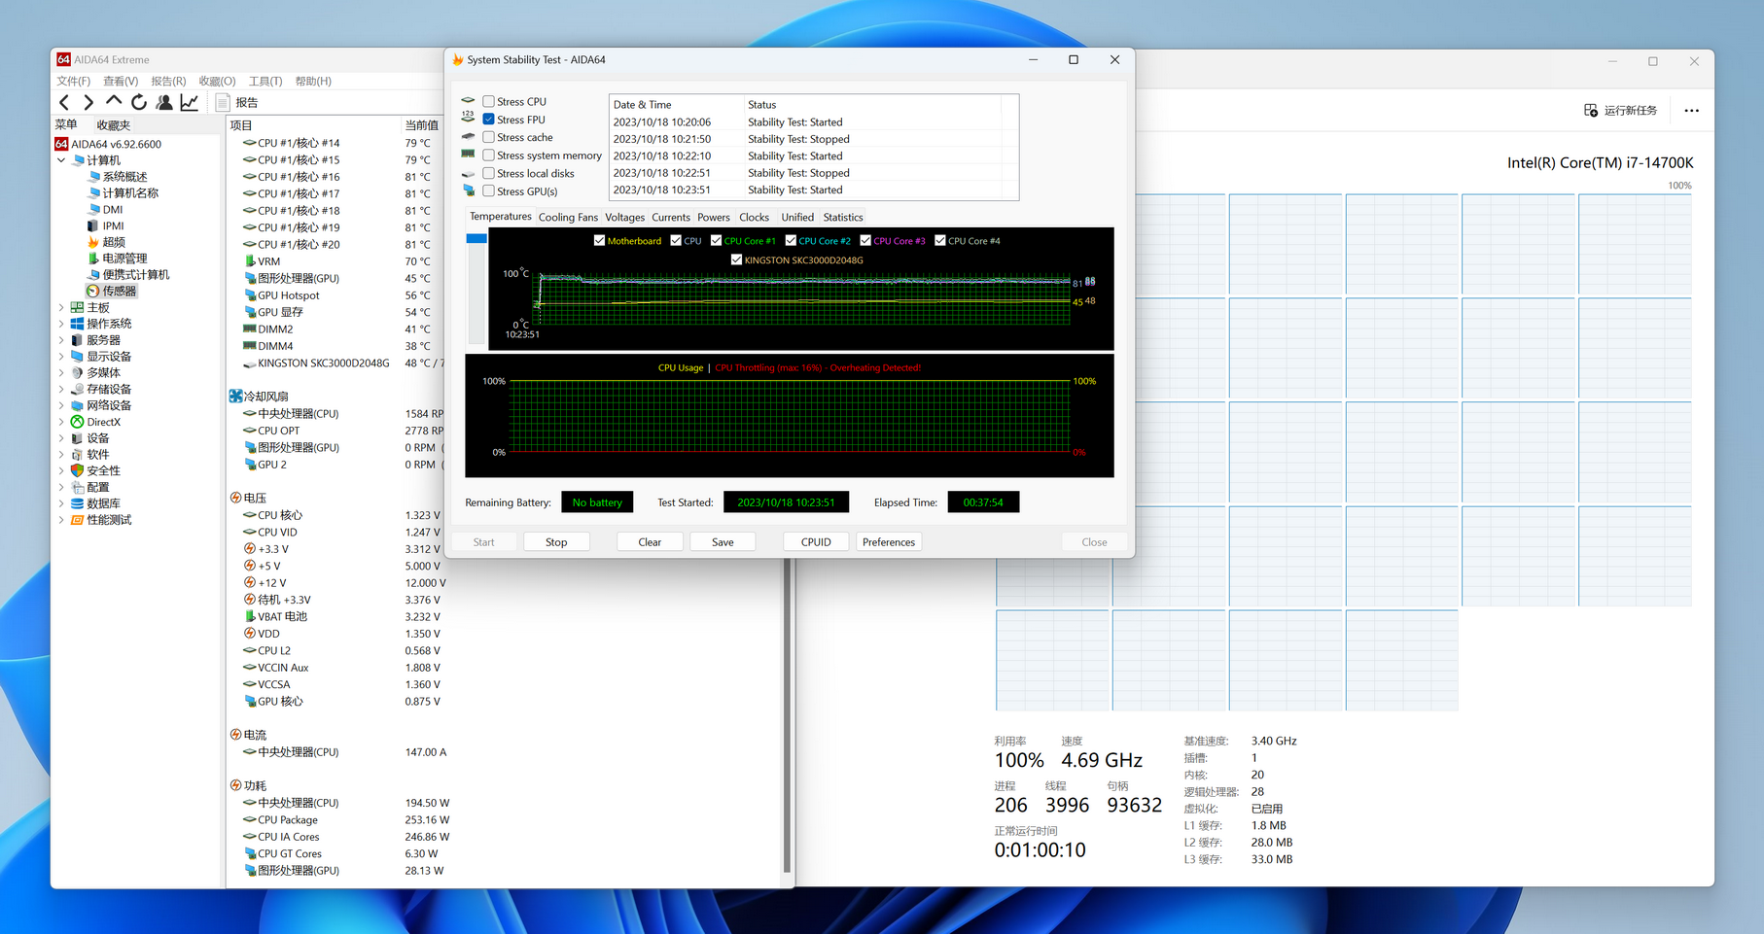Screen dimensions: 1764x934
Task: Uncheck the KINGSTON SKC3000D2048G graph checkbox
Action: tap(736, 260)
